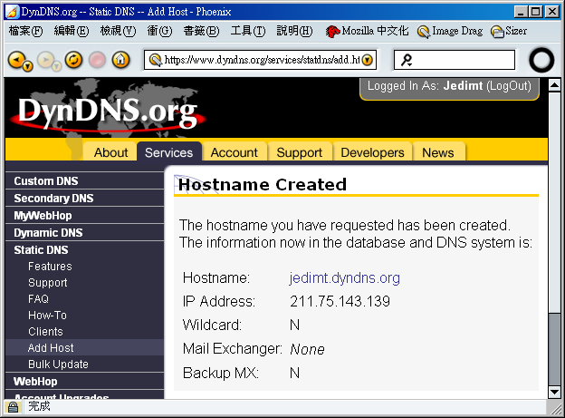The height and width of the screenshot is (418, 565).
Task: Open the Support link under Static DNS
Action: 48,283
